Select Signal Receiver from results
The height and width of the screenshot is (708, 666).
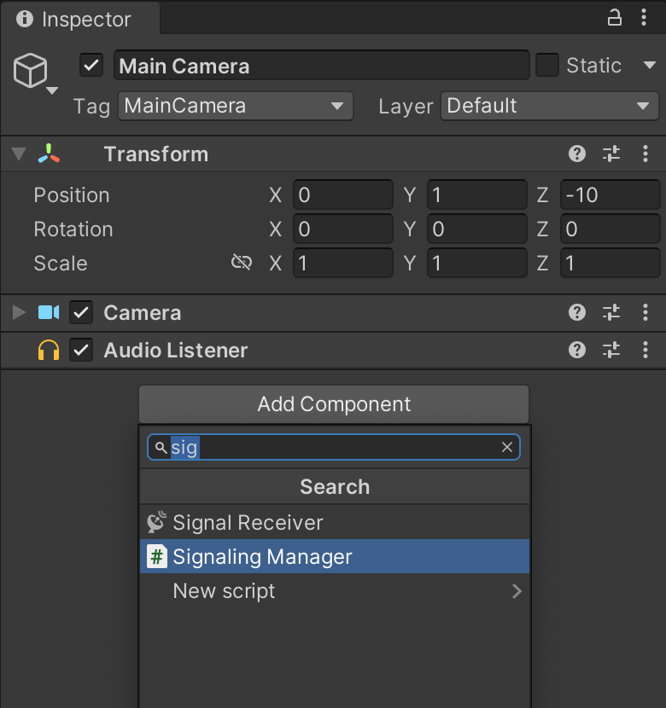tap(335, 522)
